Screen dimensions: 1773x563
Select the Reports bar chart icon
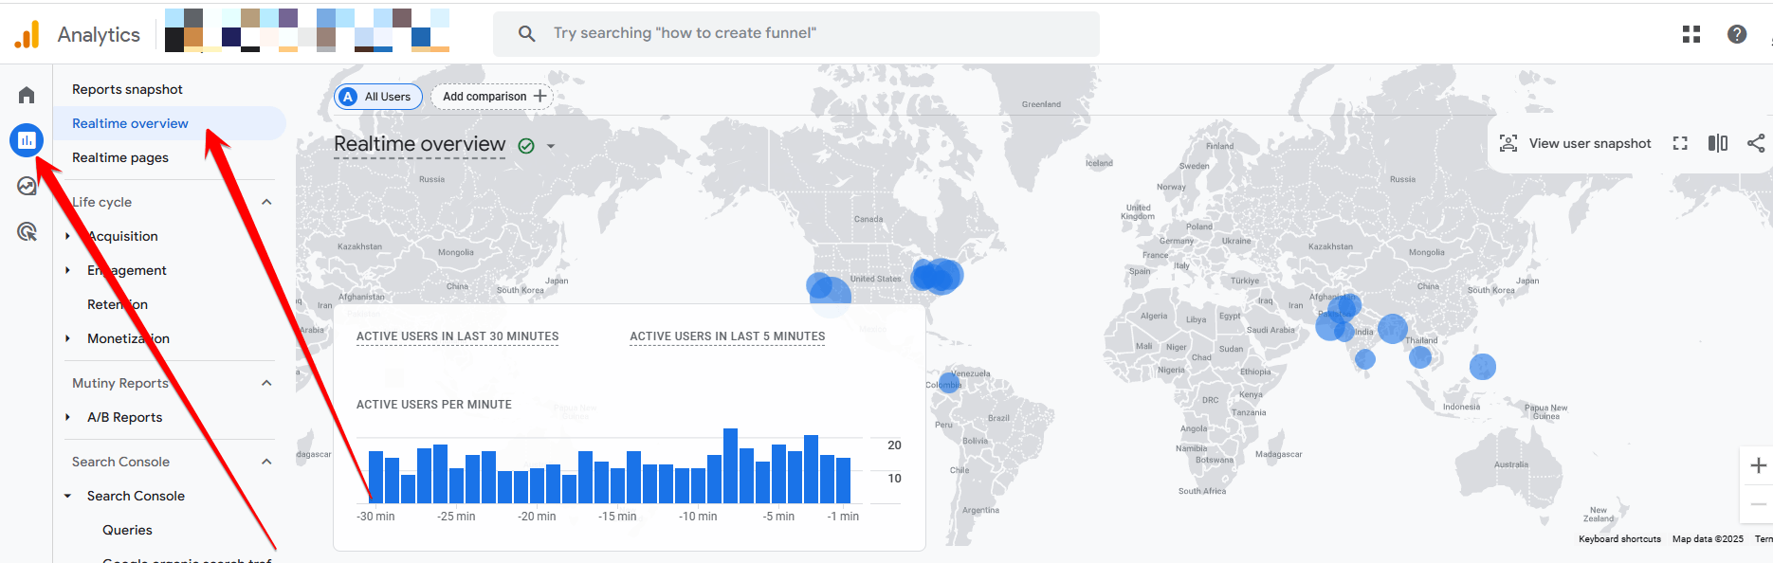pyautogui.click(x=27, y=140)
